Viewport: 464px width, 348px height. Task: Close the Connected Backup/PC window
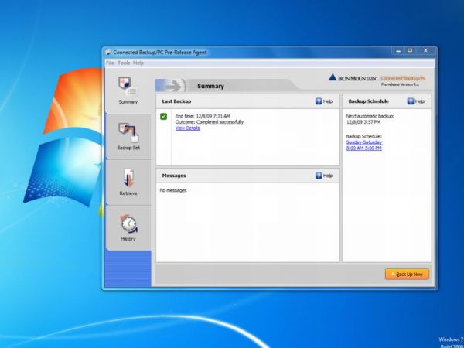(x=425, y=51)
